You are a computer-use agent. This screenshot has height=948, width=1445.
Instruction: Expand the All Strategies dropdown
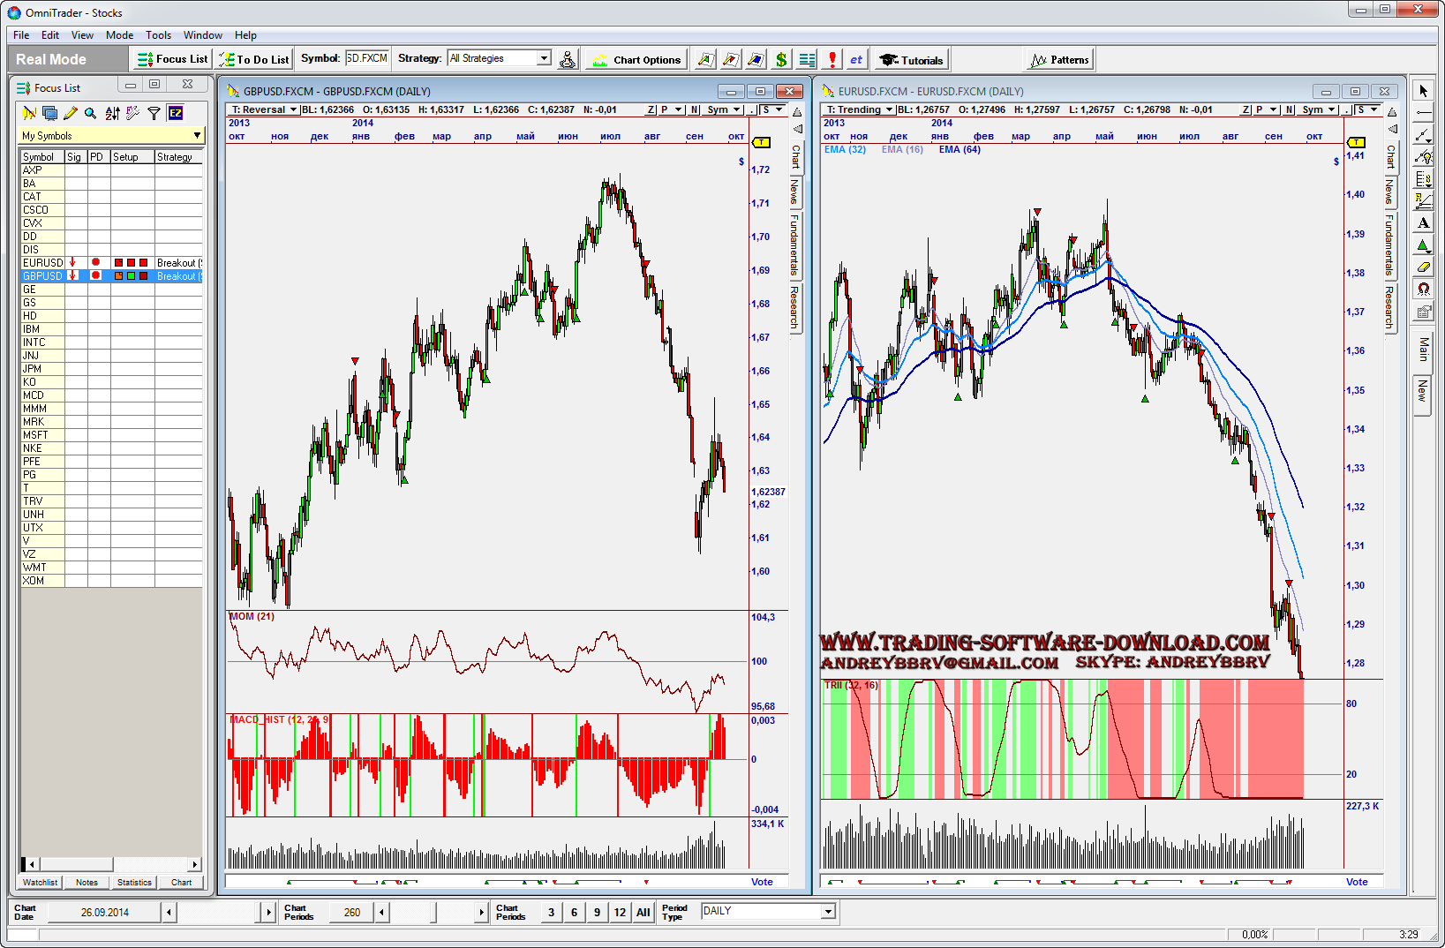point(544,58)
